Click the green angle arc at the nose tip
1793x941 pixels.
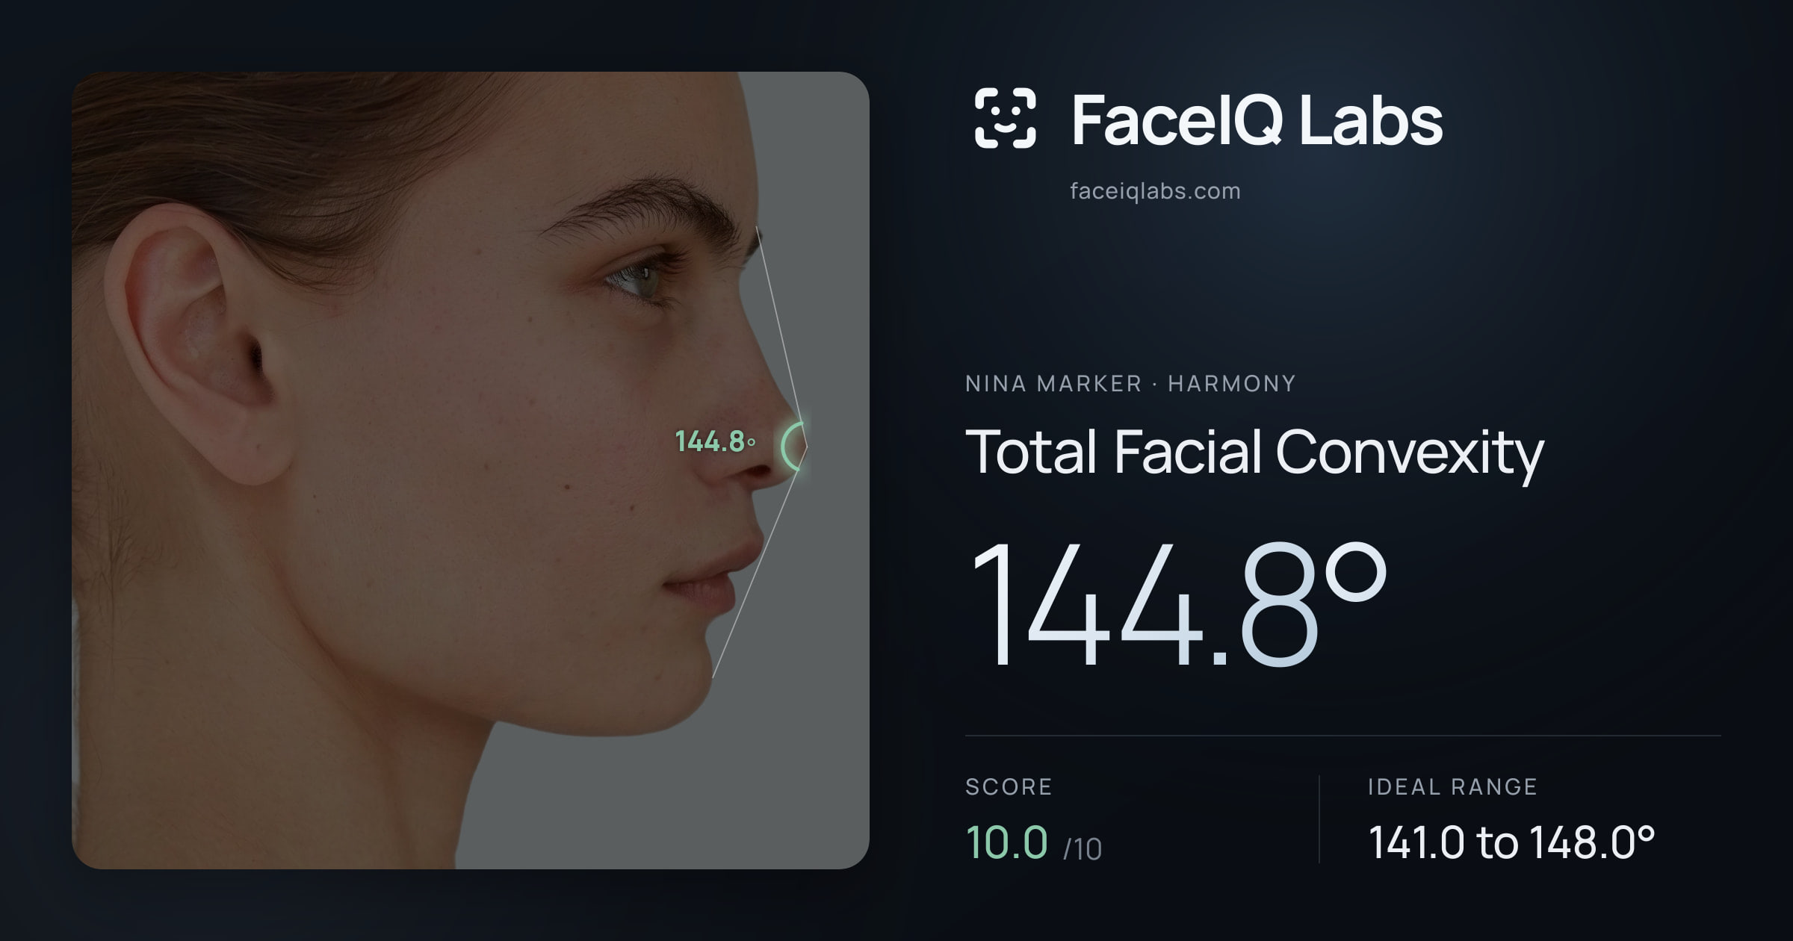[x=793, y=447]
